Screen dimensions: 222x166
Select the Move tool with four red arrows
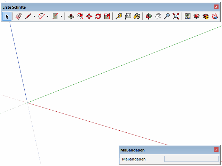point(89,16)
